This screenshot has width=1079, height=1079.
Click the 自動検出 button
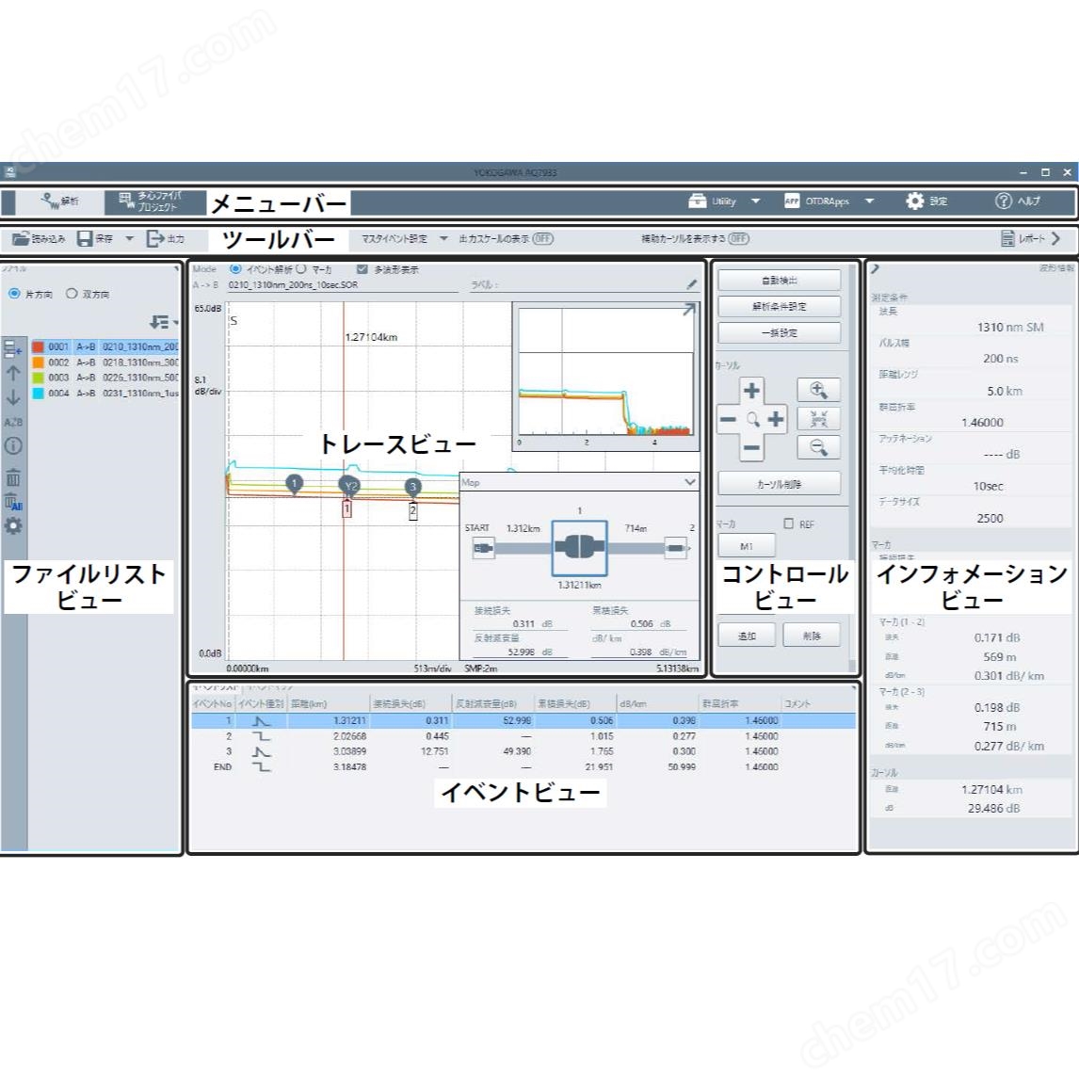pyautogui.click(x=779, y=280)
